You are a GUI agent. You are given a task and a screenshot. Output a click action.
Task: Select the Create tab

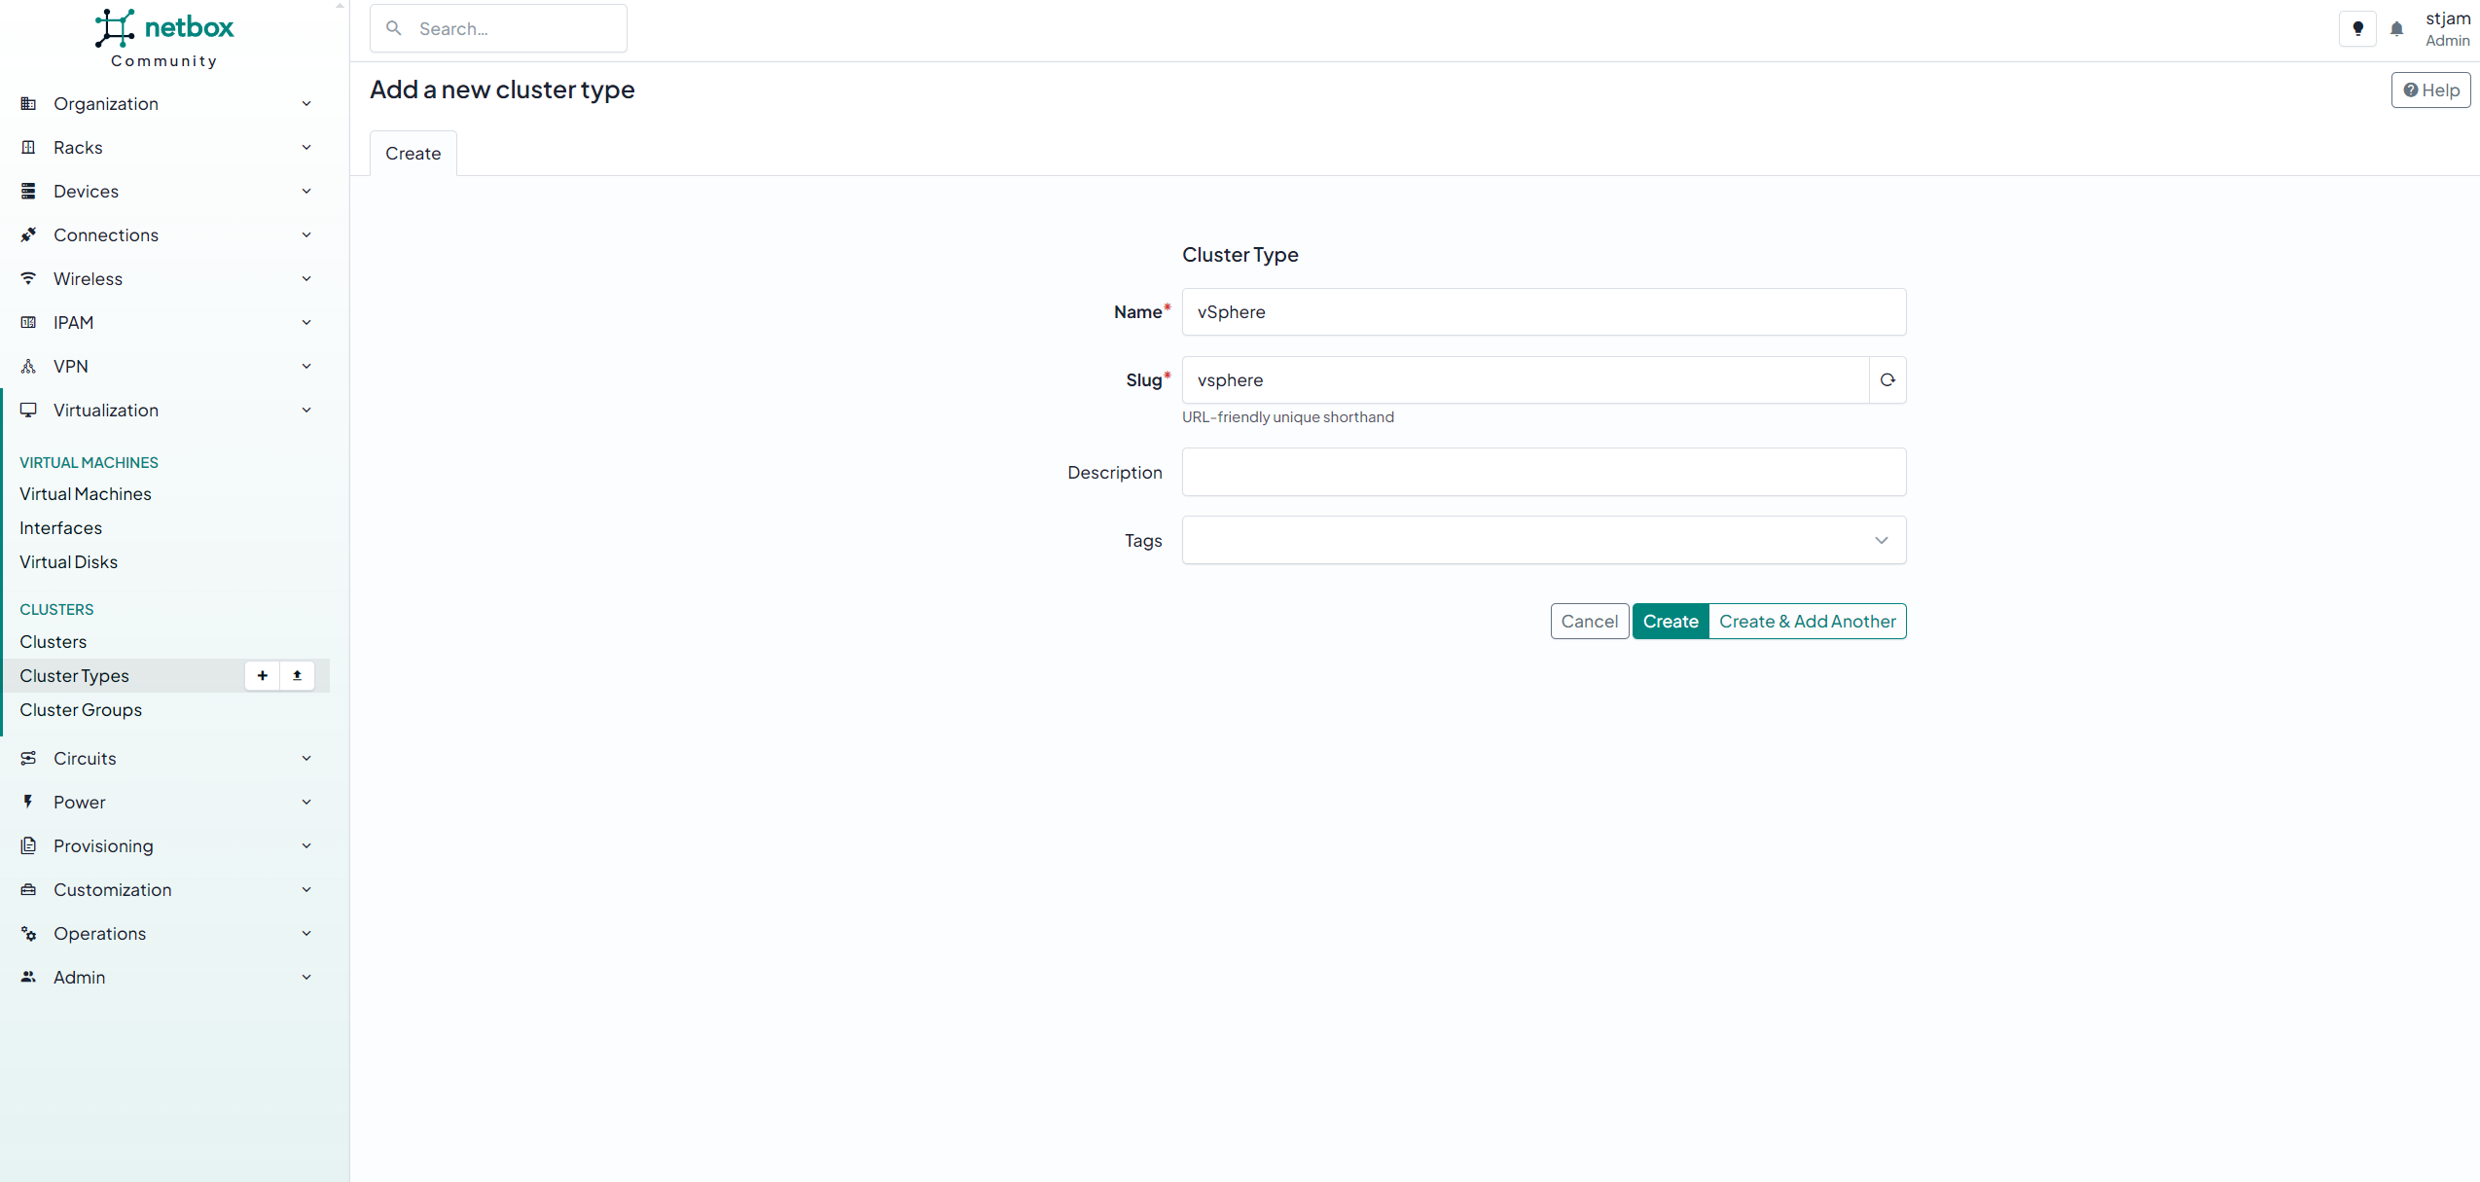click(413, 154)
